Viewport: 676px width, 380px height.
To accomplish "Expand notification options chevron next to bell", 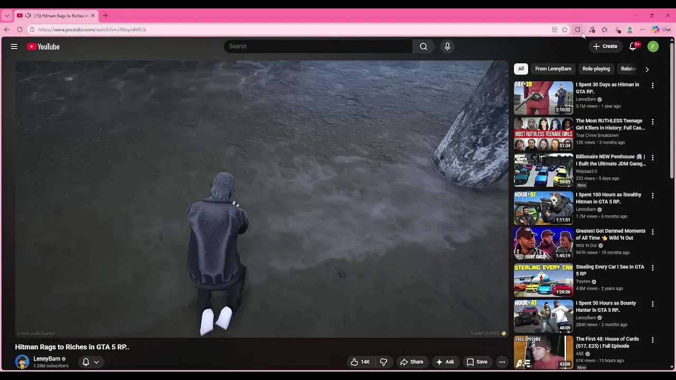I will [97, 362].
